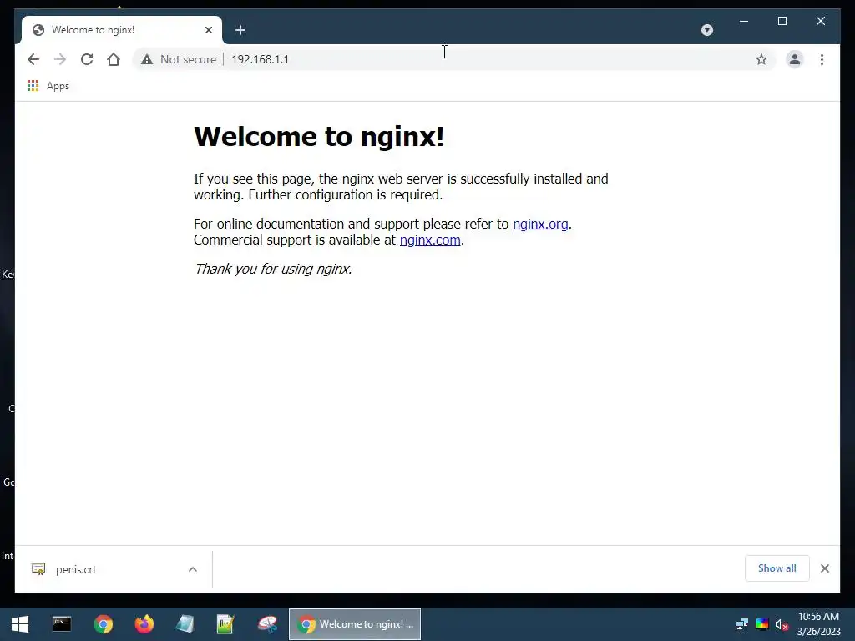The width and height of the screenshot is (855, 641).
Task: Open the downloaded penis.crt file
Action: (76, 569)
